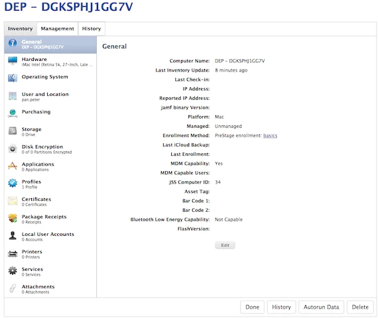The image size is (378, 318).
Task: Click the Edit button
Action: point(225,245)
